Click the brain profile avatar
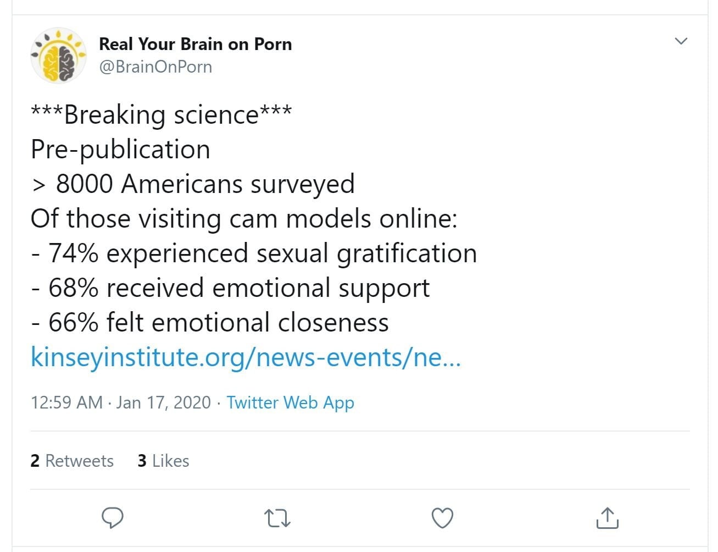This screenshot has width=718, height=552. 58,56
